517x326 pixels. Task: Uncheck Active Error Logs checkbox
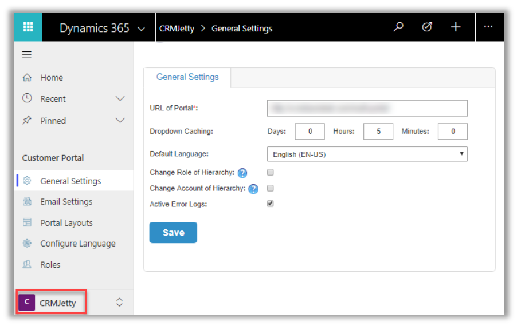coord(271,204)
